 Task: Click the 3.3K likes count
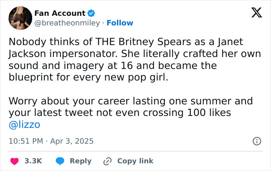click(33, 161)
